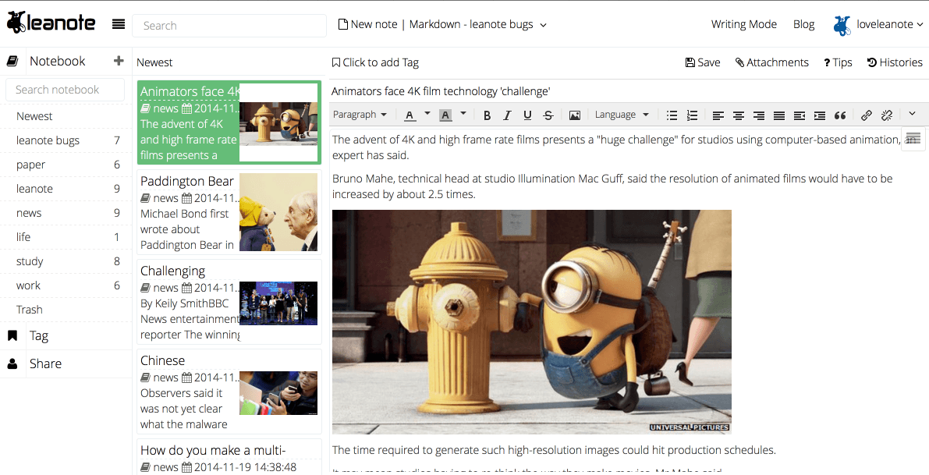Apply blockquote formatting
Screen dimensions: 929x475
pos(840,115)
